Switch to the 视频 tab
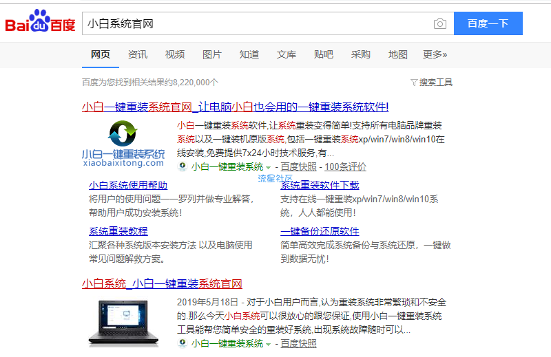551x357 pixels. pos(175,54)
